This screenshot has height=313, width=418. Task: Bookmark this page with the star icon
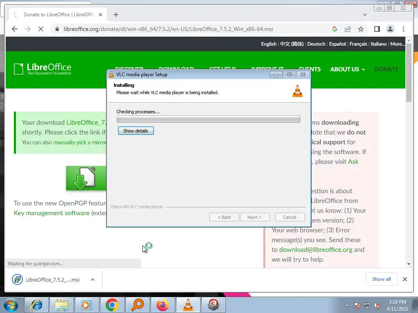pyautogui.click(x=361, y=29)
